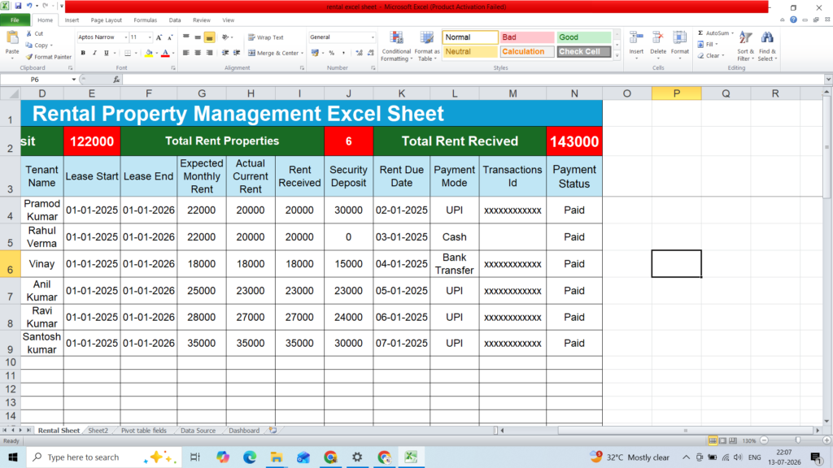The height and width of the screenshot is (468, 833).
Task: Click the Name Box showing P6
Action: tap(35, 80)
